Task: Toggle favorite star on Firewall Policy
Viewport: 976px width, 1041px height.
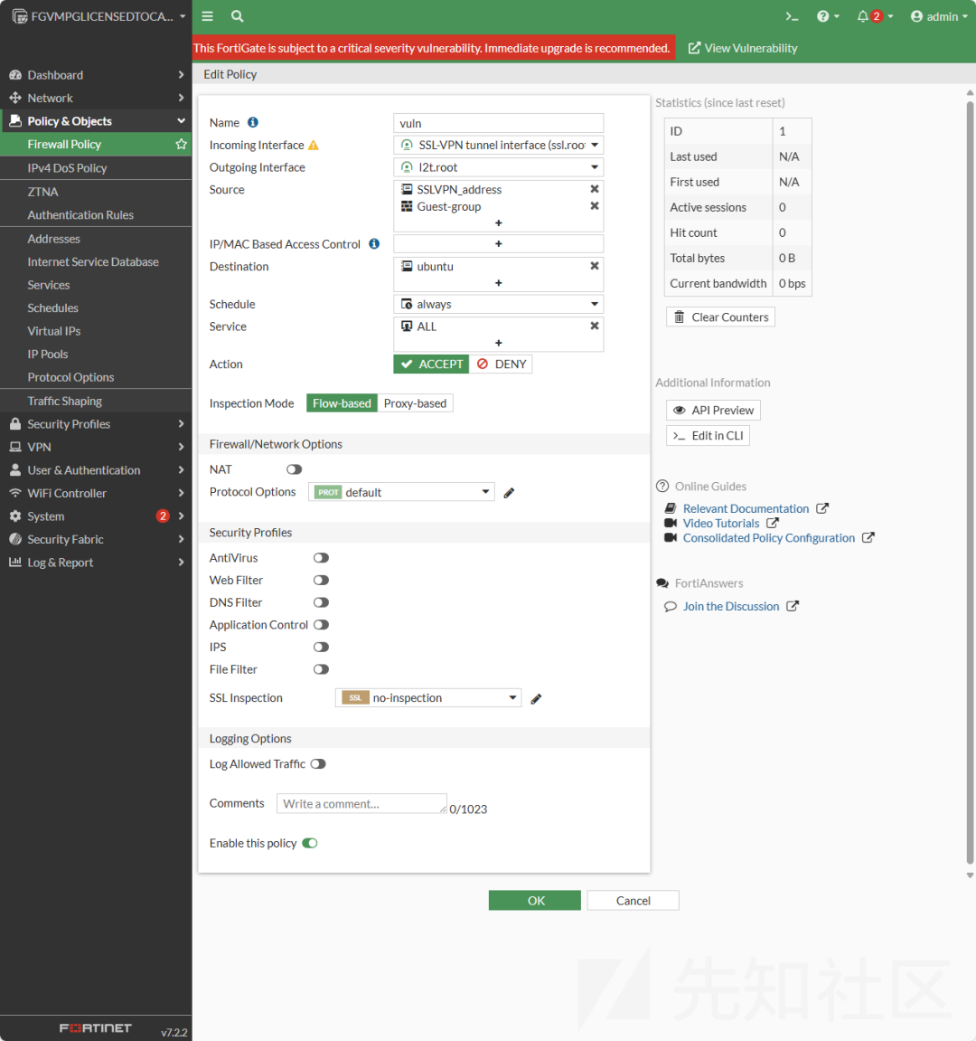Action: (181, 144)
